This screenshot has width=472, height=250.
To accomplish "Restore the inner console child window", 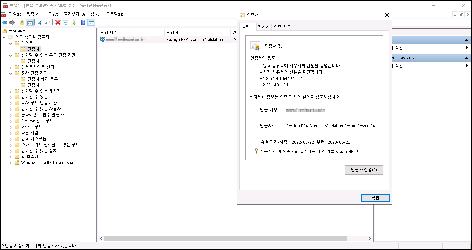I will pos(462,14).
